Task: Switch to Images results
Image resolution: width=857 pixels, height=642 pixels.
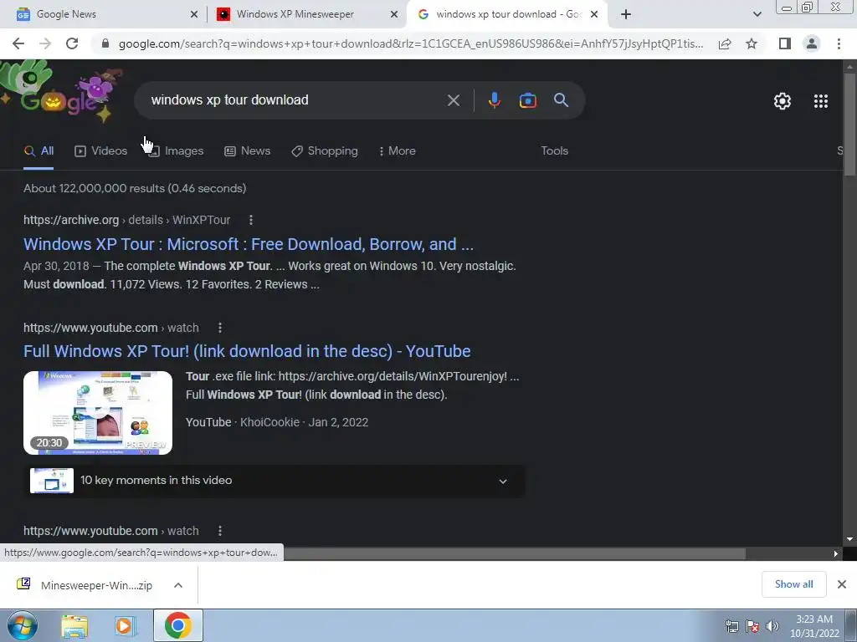Action: [x=176, y=151]
